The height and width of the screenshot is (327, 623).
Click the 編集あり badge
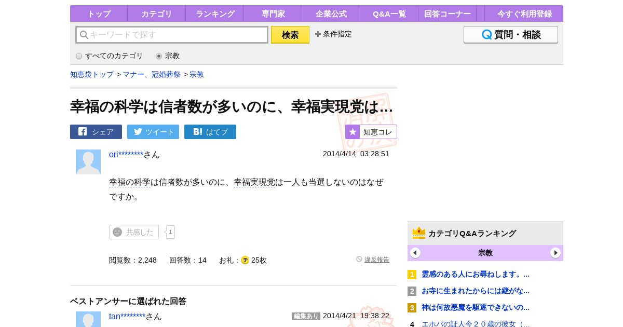[306, 316]
